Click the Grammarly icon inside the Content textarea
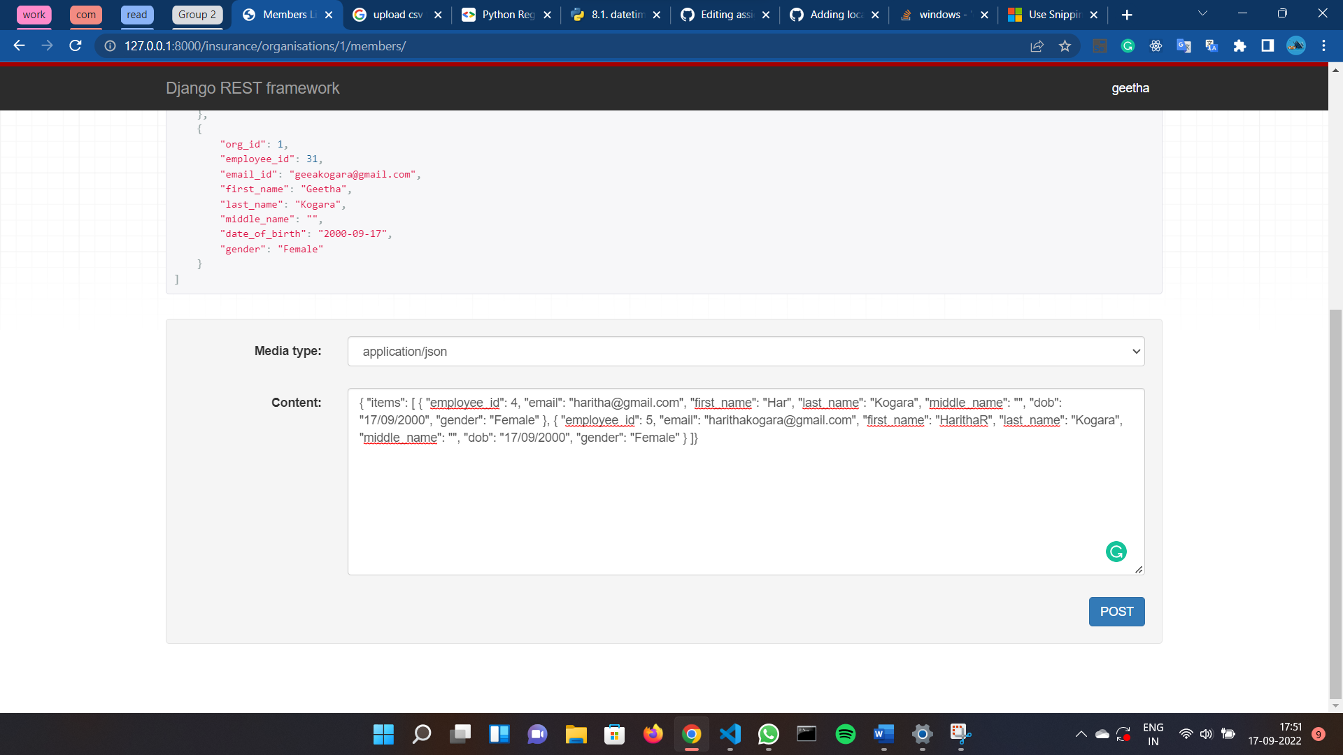1343x755 pixels. pyautogui.click(x=1116, y=552)
